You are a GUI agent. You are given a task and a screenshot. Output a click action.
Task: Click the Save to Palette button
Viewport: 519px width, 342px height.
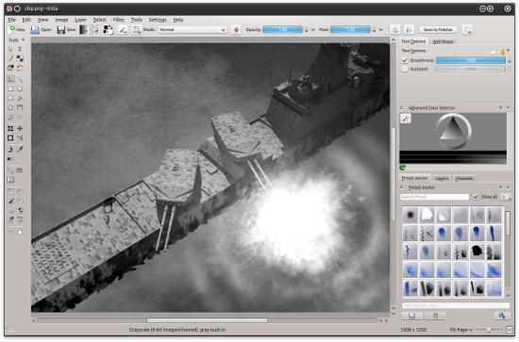[438, 30]
